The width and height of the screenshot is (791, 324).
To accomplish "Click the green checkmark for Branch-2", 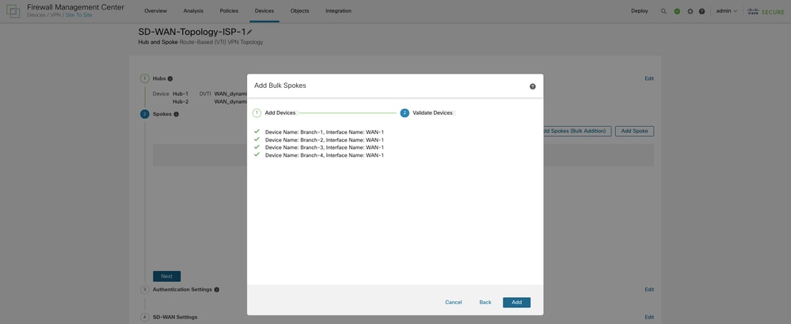I will tap(257, 139).
